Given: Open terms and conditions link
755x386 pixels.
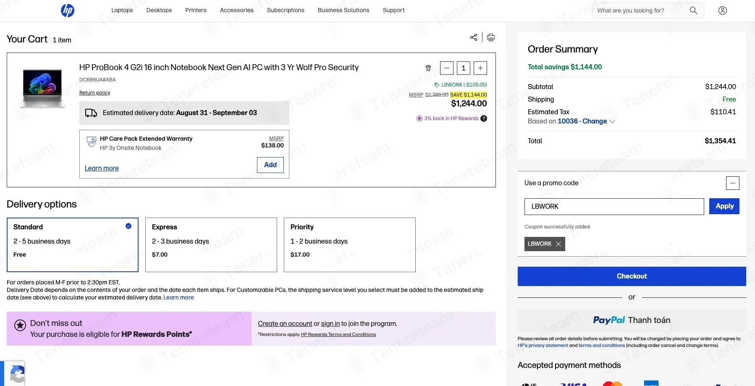Looking at the screenshot, I should [602, 346].
